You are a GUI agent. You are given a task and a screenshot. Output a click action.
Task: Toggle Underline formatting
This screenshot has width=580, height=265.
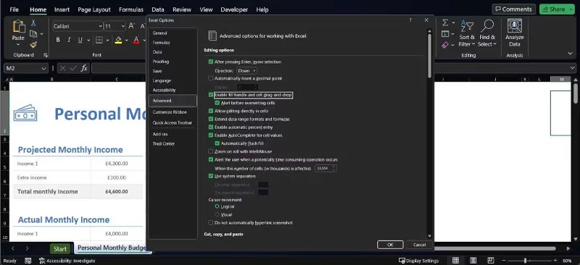(80, 40)
